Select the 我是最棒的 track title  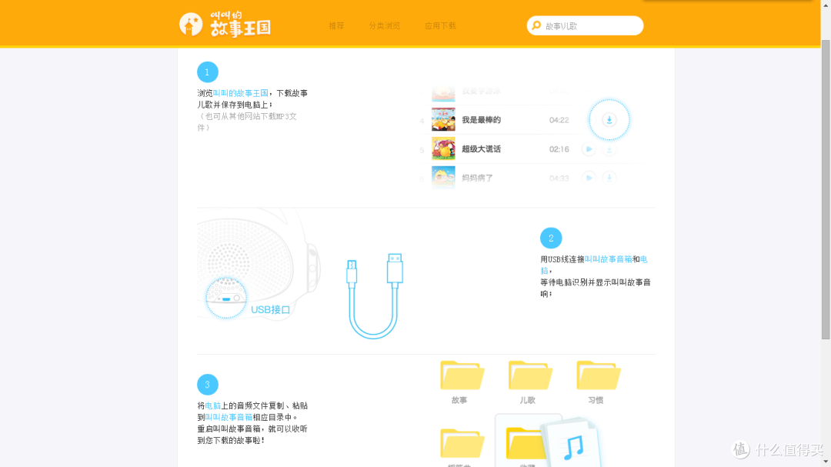[x=481, y=120]
